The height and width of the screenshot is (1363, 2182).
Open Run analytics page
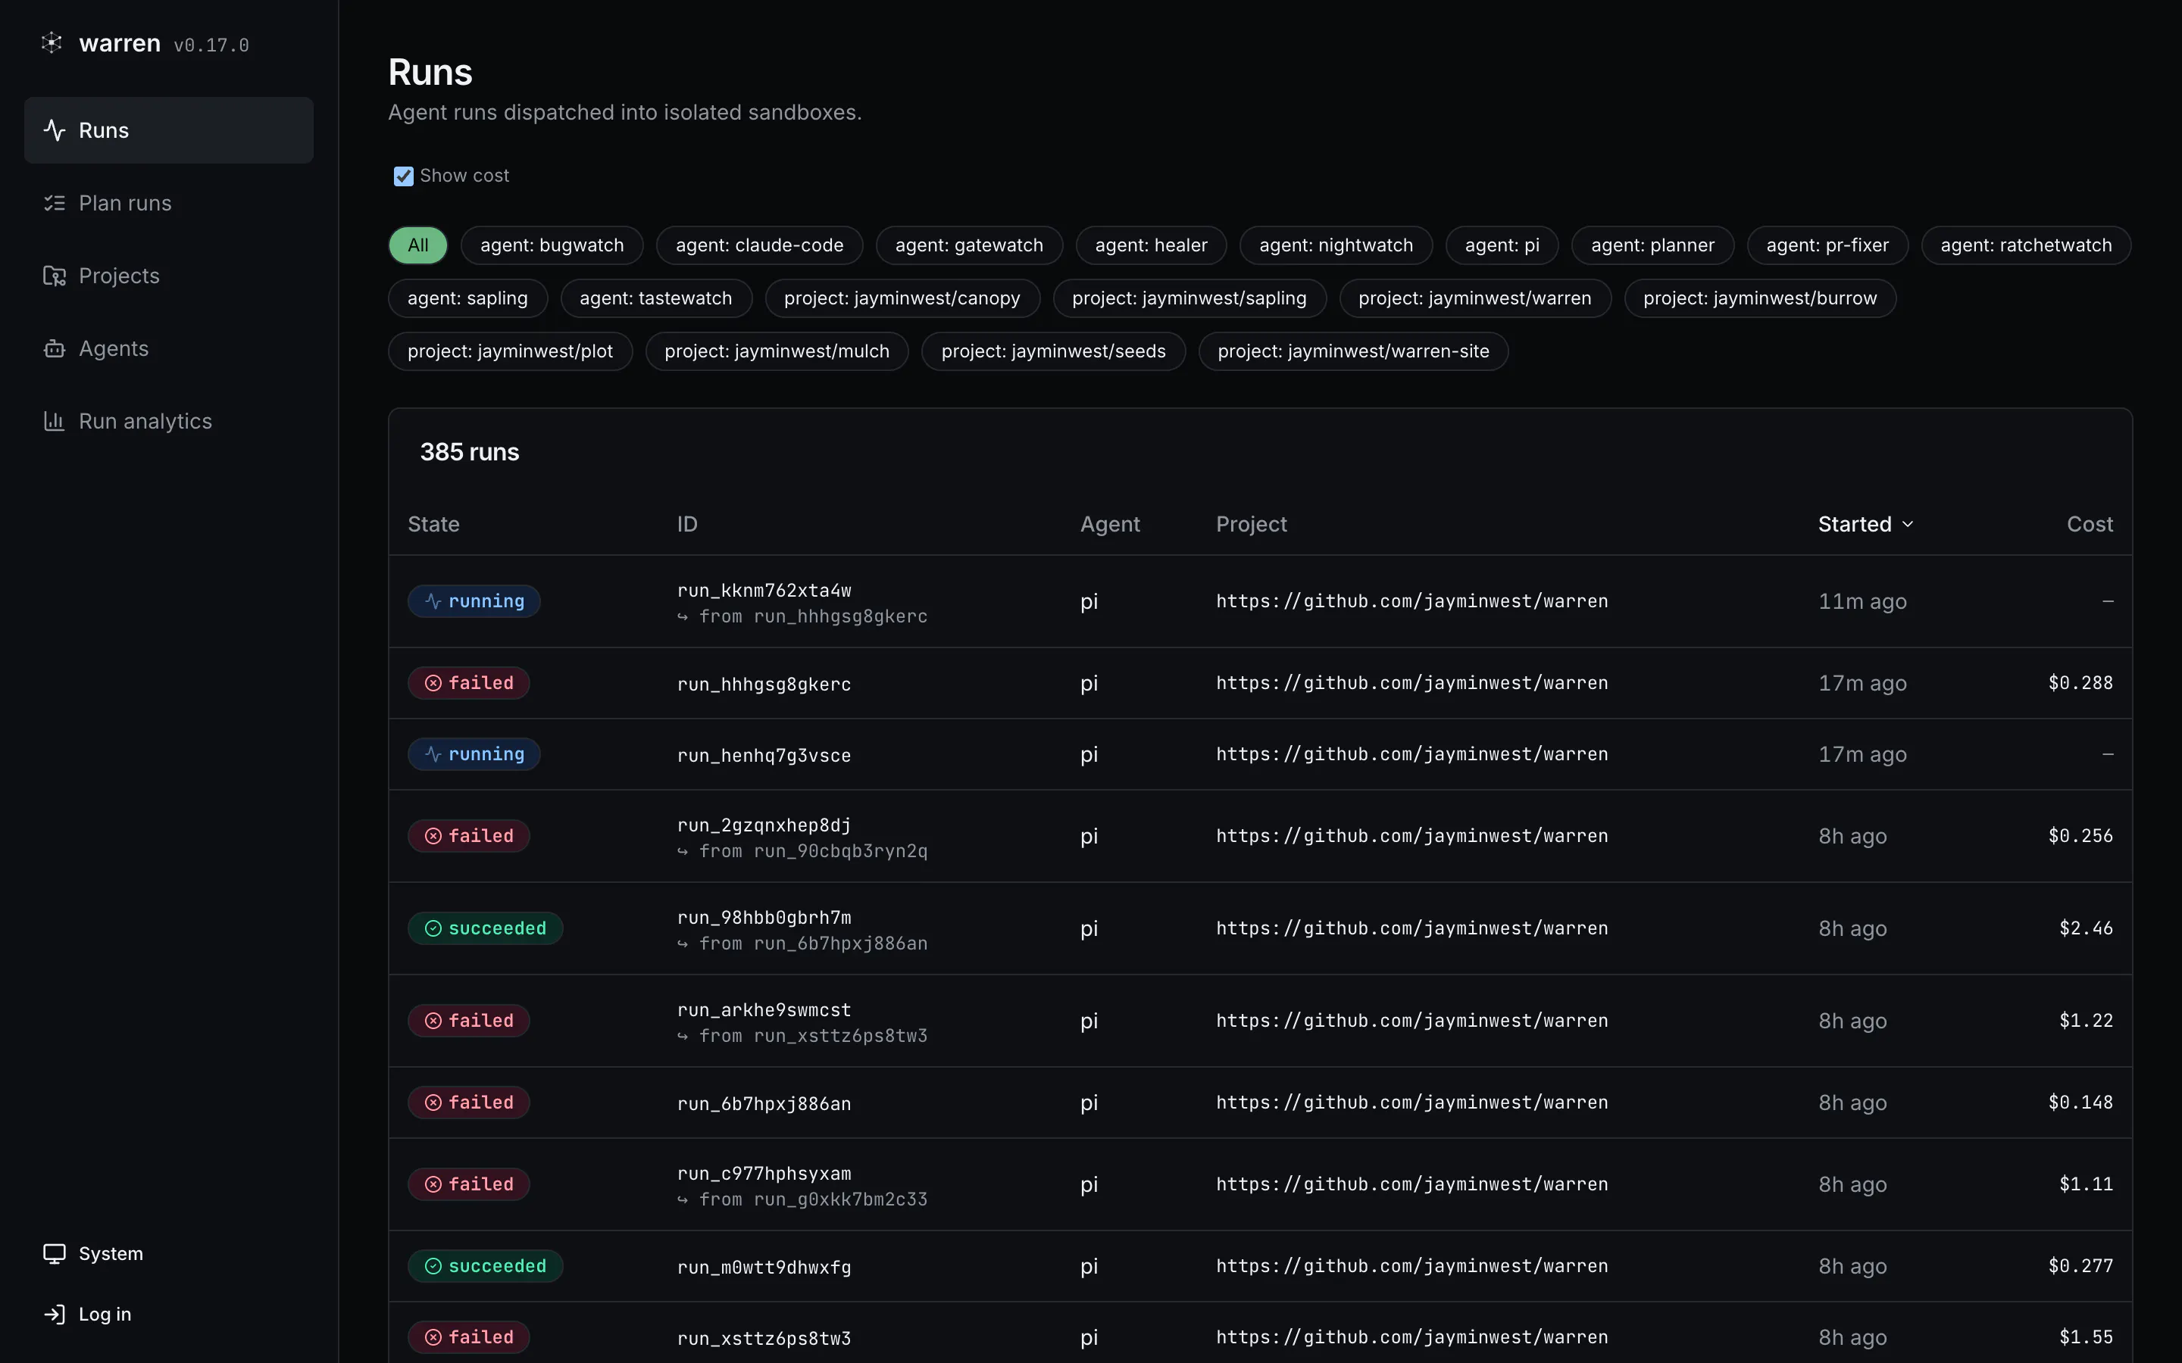pos(170,421)
